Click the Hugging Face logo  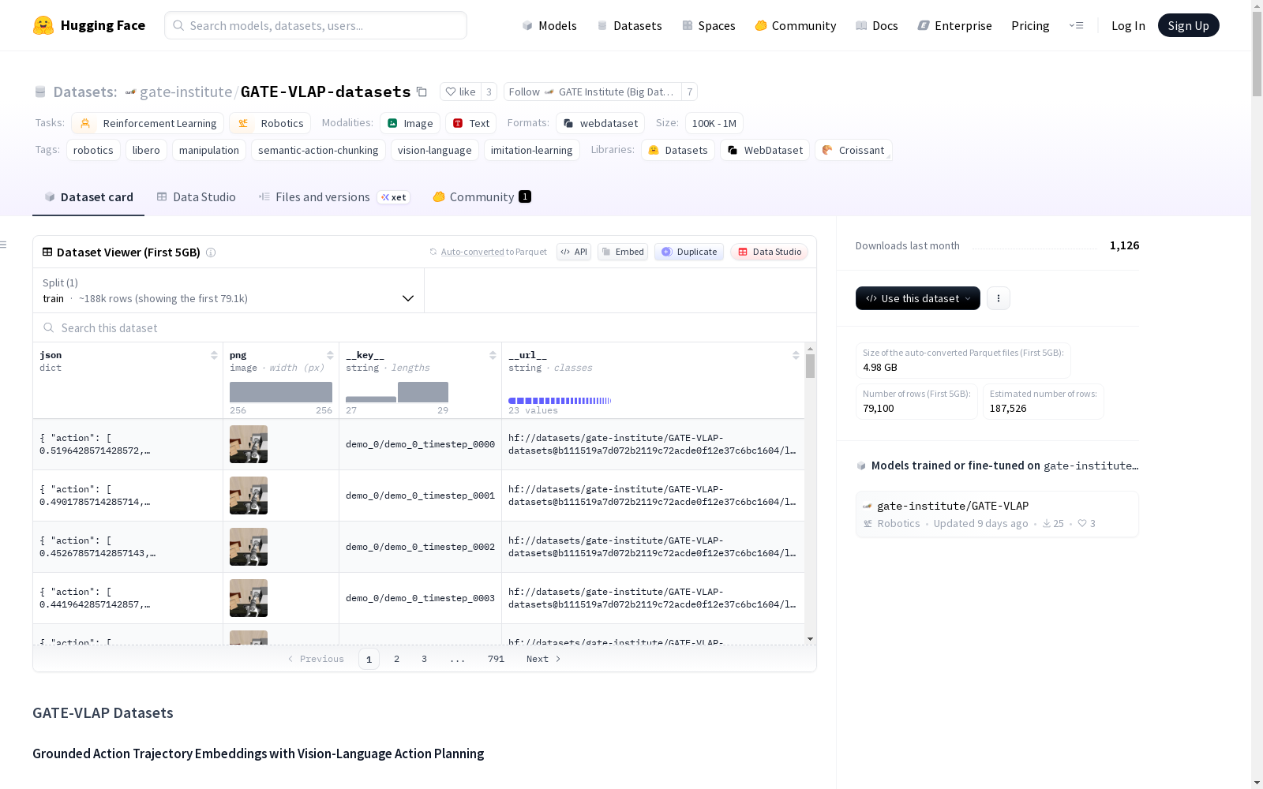click(88, 25)
